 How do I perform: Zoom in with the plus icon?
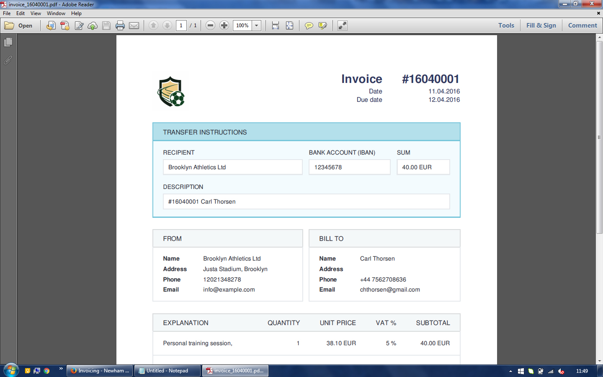224,26
